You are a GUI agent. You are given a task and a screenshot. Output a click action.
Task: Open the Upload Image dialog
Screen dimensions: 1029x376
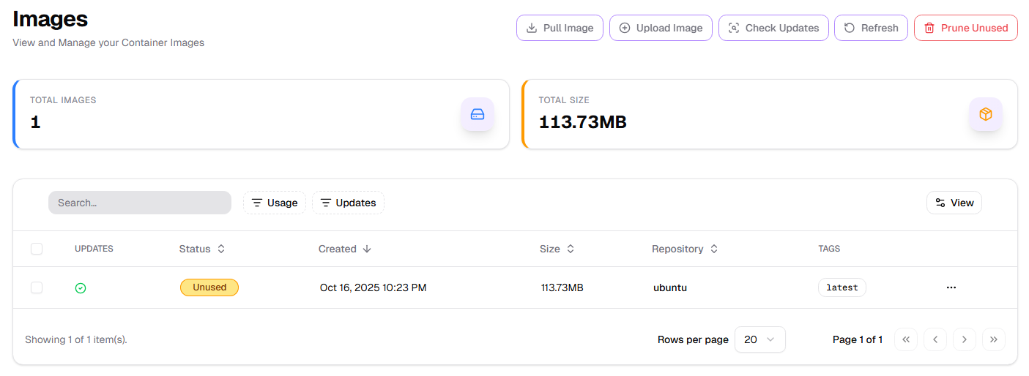coord(661,28)
